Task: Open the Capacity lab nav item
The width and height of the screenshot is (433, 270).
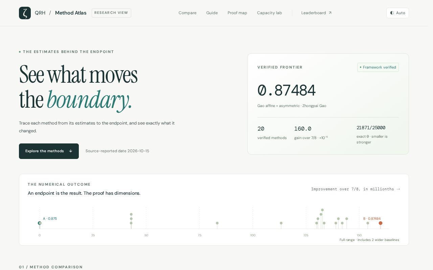Action: tap(269, 13)
